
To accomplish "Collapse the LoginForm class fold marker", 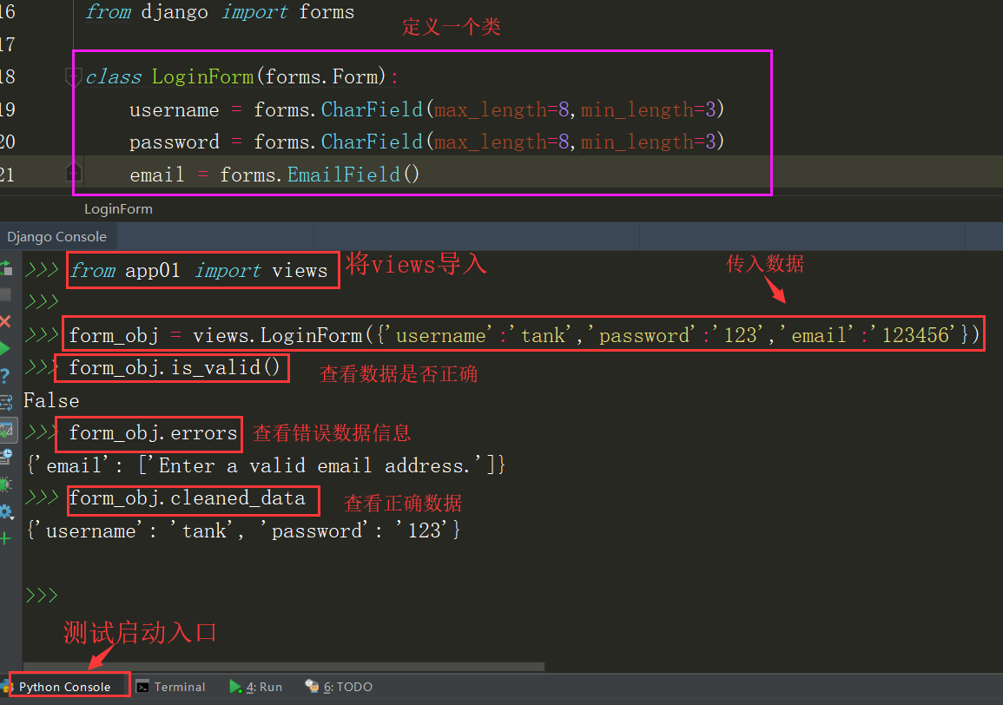I will point(74,77).
